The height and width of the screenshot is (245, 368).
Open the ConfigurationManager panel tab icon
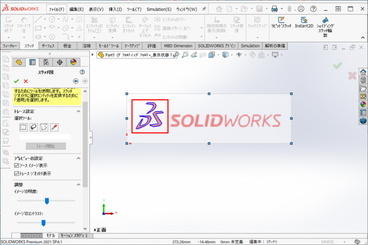click(46, 62)
